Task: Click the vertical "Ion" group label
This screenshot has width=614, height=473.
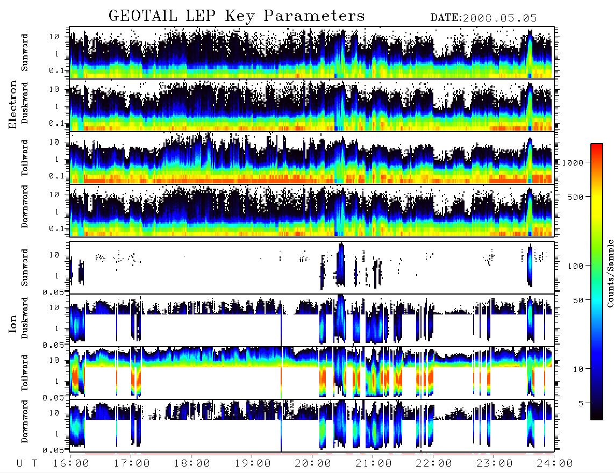Action: pyautogui.click(x=13, y=324)
